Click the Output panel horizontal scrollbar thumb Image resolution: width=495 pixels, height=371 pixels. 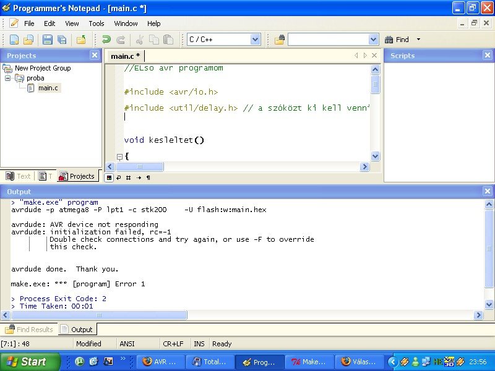(x=99, y=315)
